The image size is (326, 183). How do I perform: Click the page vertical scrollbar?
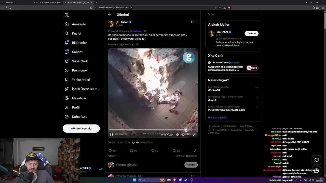point(325,20)
